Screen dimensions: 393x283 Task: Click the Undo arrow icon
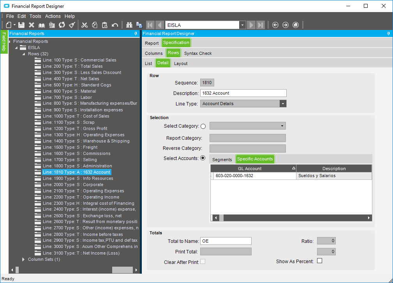(115, 25)
